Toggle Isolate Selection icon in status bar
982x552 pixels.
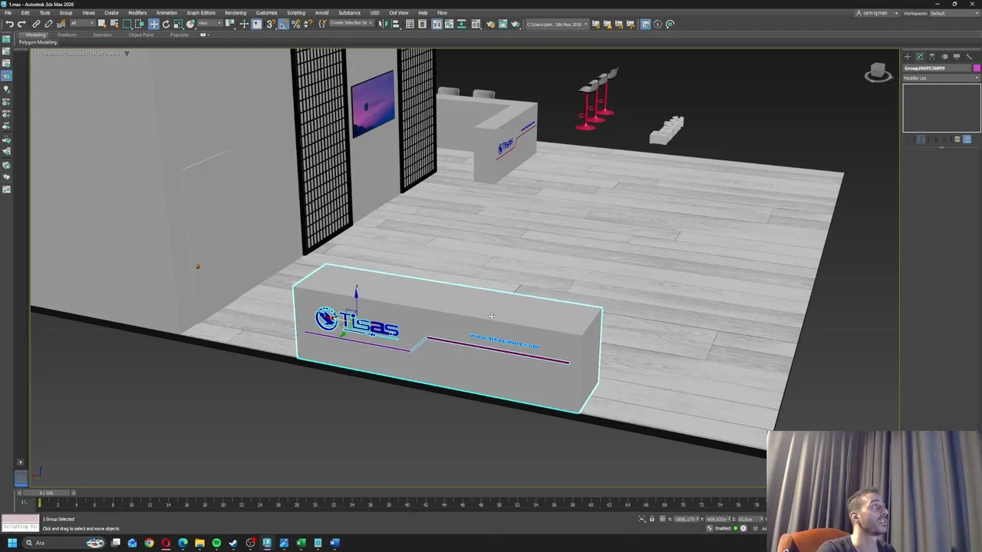(642, 519)
